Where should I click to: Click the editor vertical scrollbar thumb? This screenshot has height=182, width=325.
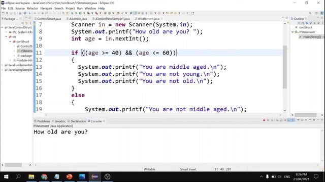[285, 67]
